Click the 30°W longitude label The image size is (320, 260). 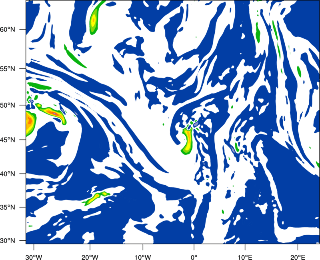pyautogui.click(x=34, y=257)
